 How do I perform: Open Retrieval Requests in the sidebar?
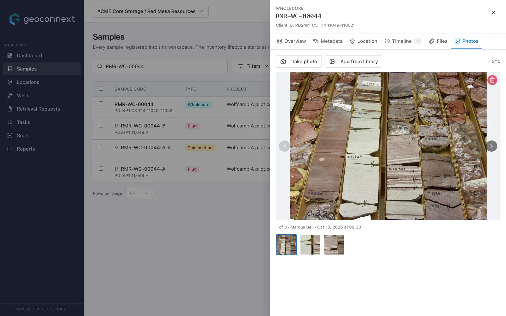pos(42,109)
